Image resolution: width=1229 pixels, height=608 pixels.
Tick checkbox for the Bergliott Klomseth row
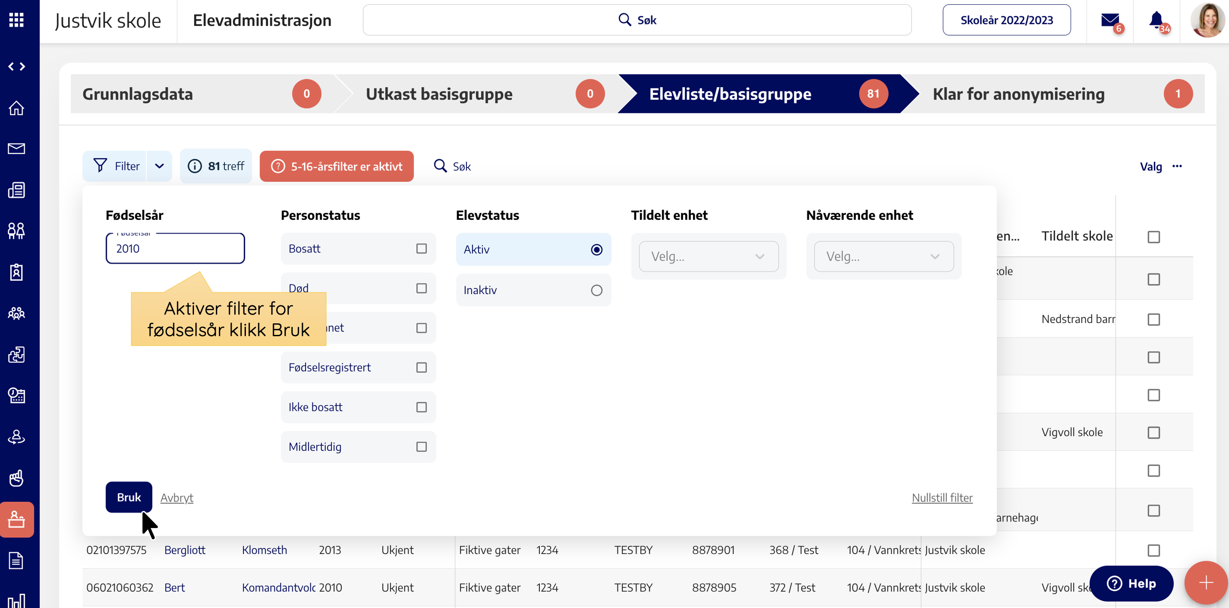click(x=1153, y=550)
